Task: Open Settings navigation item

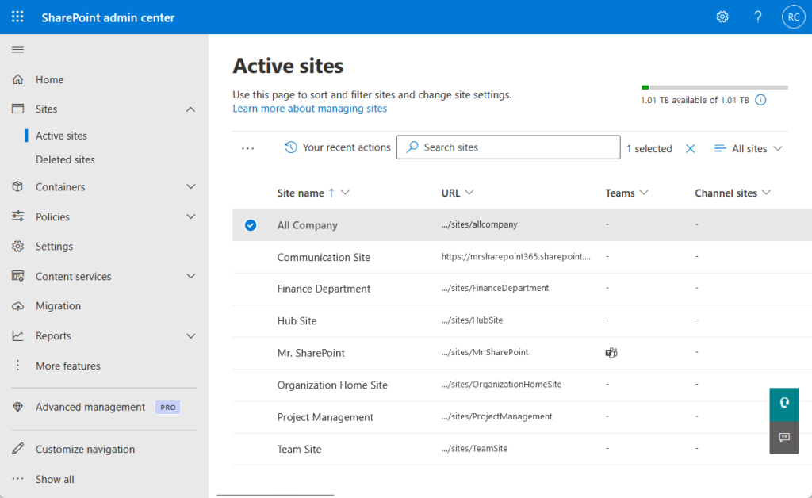Action: (55, 247)
